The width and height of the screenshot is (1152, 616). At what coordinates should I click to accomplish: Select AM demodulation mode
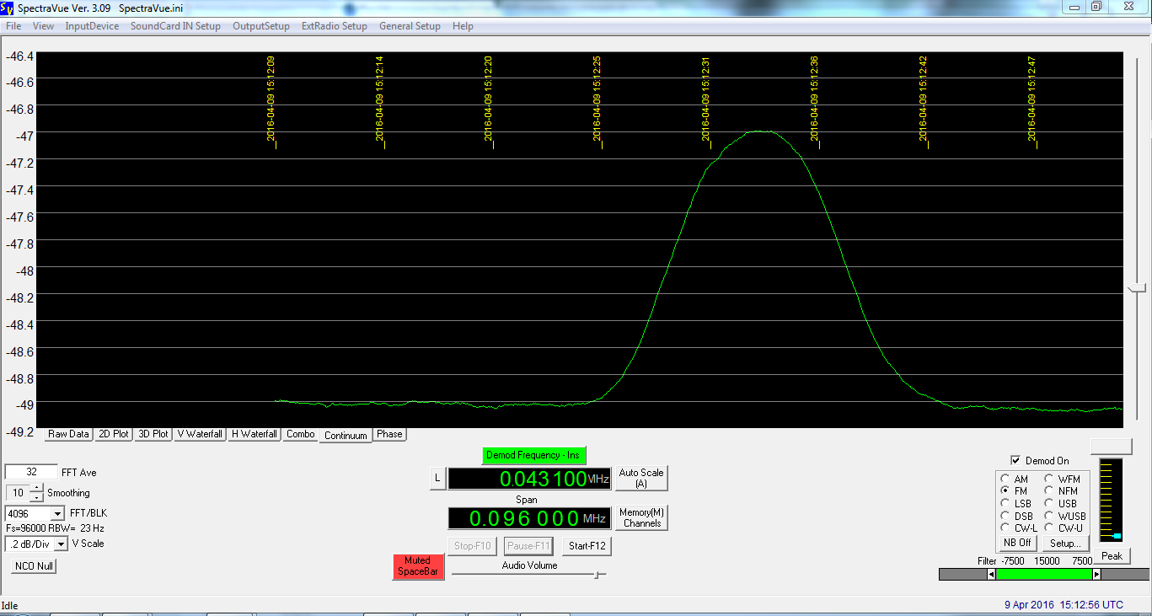click(x=1006, y=479)
